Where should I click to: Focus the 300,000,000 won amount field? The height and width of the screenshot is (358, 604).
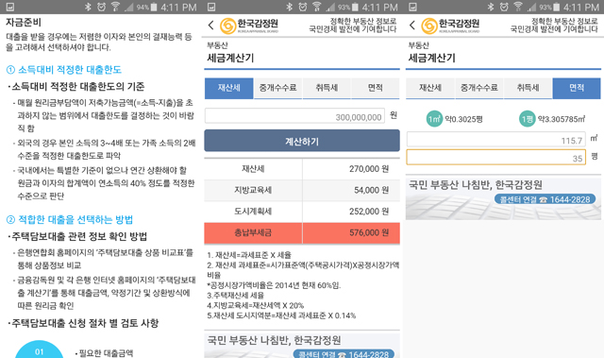tap(294, 116)
